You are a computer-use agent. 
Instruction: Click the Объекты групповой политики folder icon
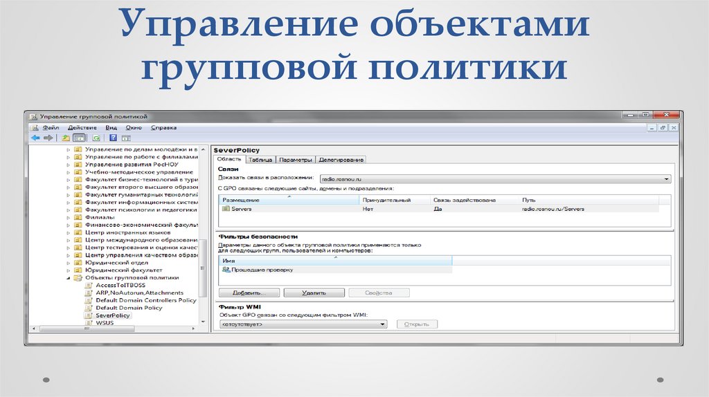click(x=78, y=278)
